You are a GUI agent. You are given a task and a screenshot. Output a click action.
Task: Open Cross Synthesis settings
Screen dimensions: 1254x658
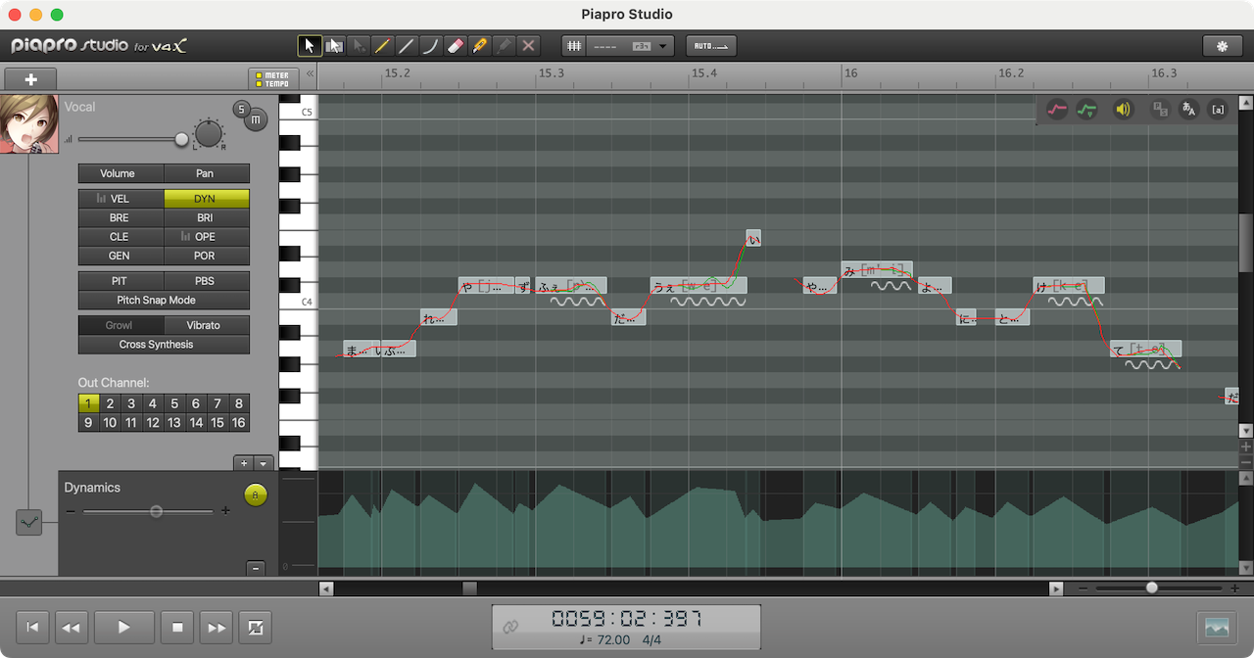pyautogui.click(x=164, y=344)
